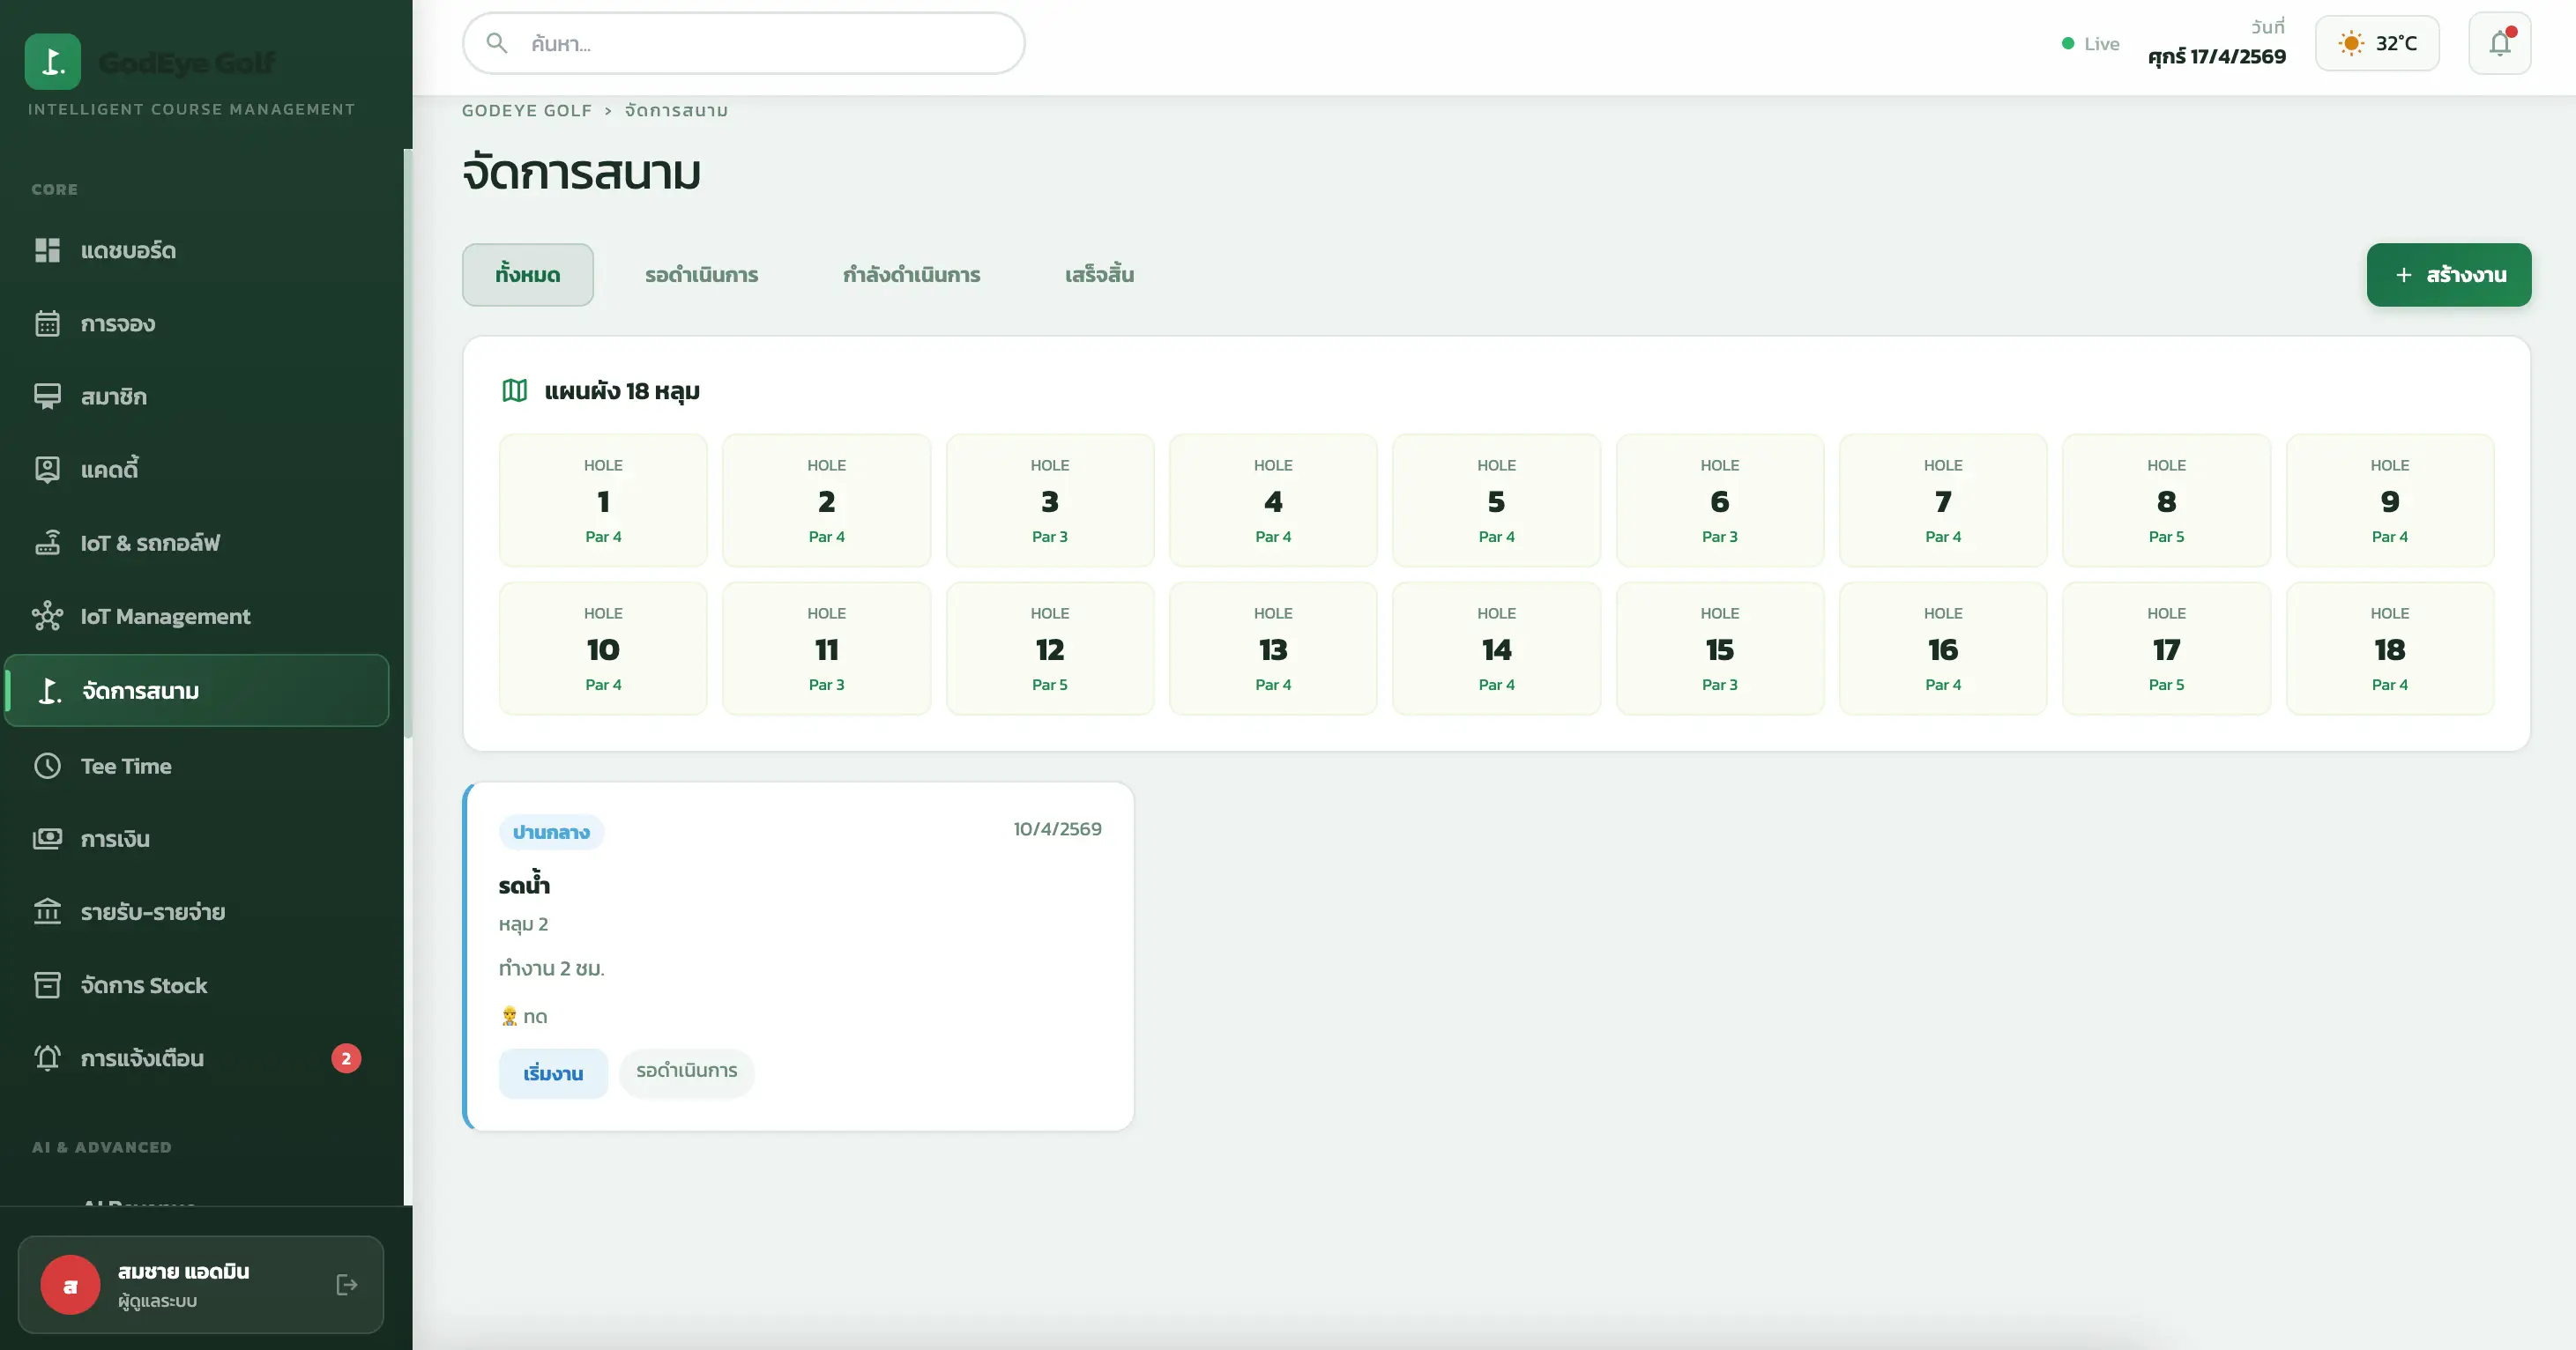Viewport: 2576px width, 1350px height.
Task: Click the สร้างงาน create task button
Action: tap(2448, 275)
